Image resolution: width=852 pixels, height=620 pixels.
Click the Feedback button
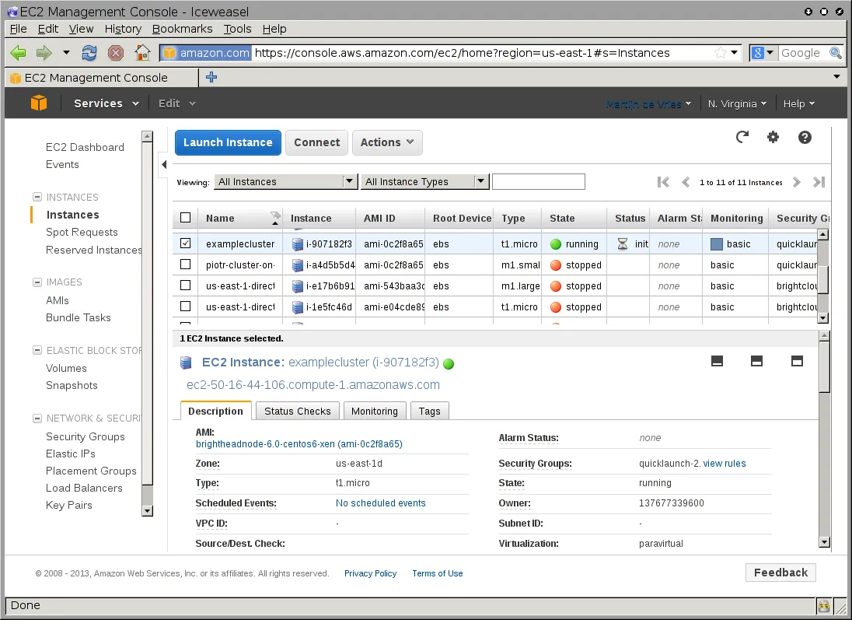pyautogui.click(x=780, y=572)
